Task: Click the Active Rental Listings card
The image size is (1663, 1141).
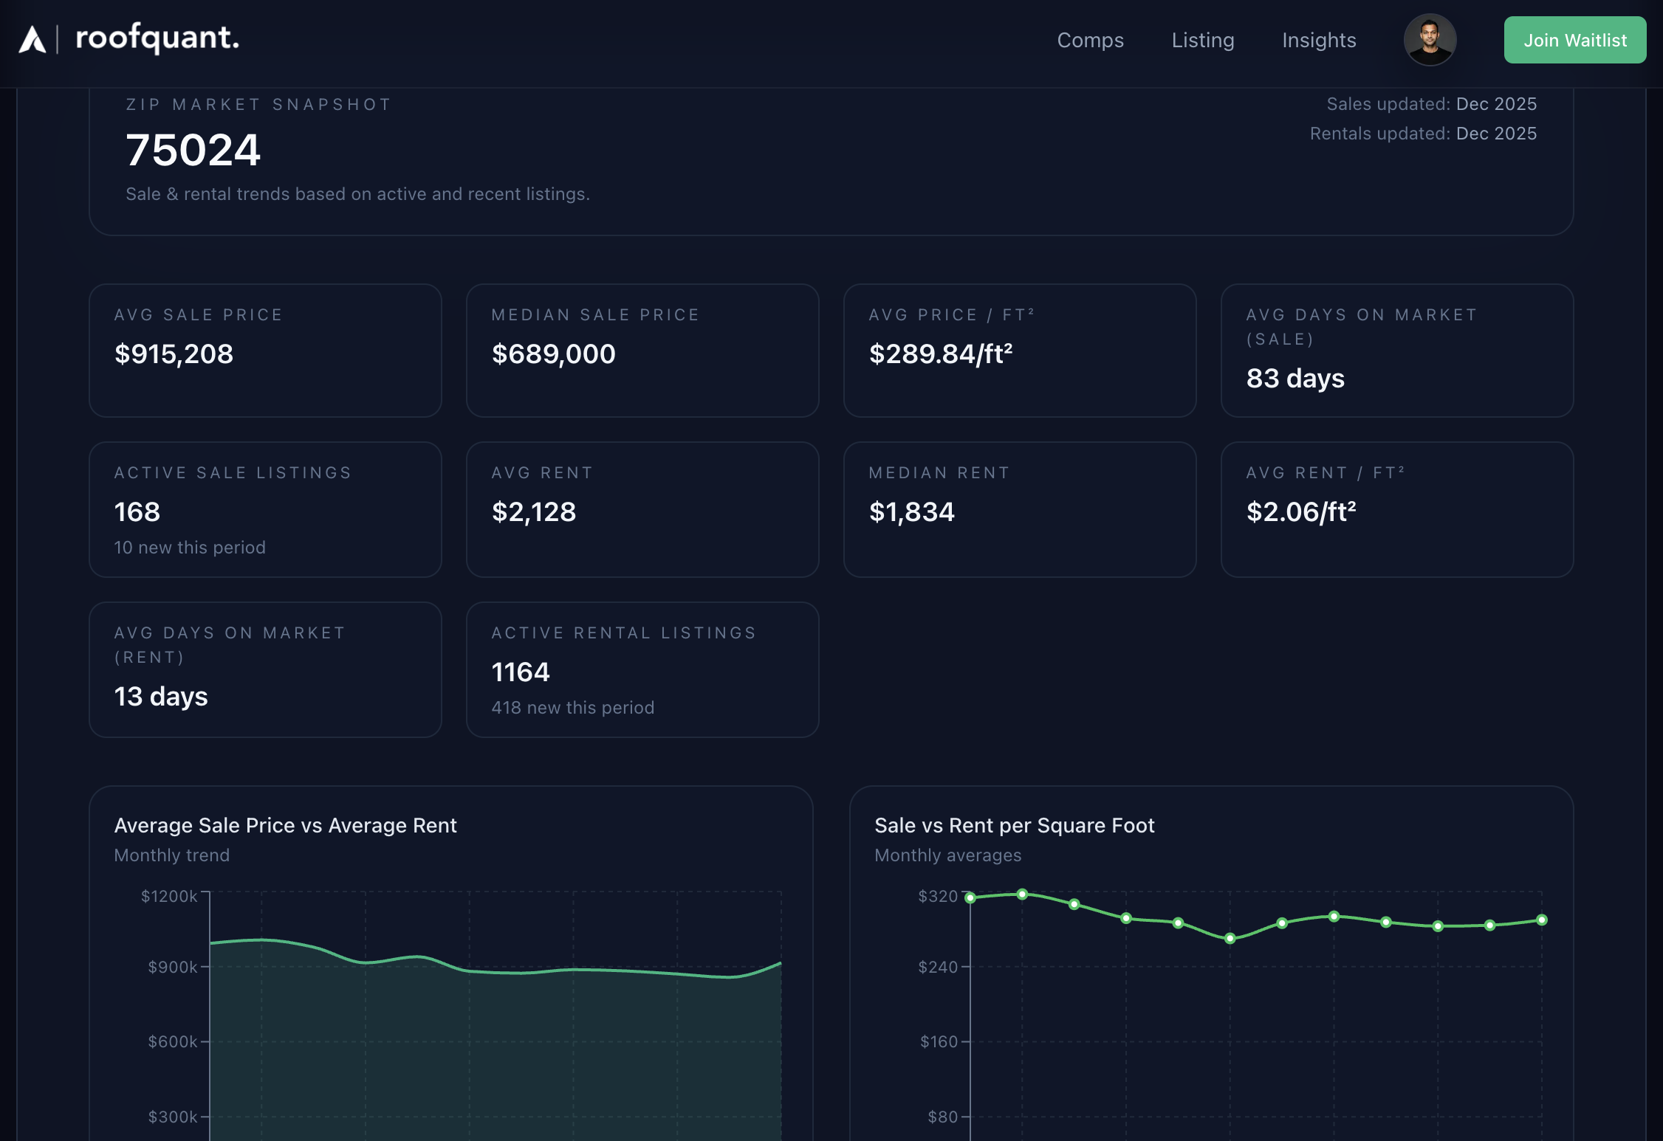Action: pos(642,669)
